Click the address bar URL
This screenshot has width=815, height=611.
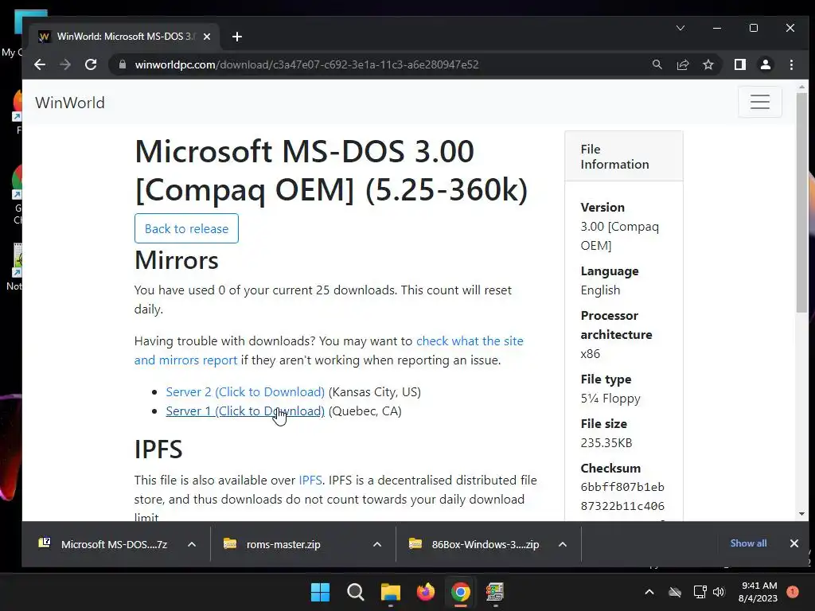306,64
